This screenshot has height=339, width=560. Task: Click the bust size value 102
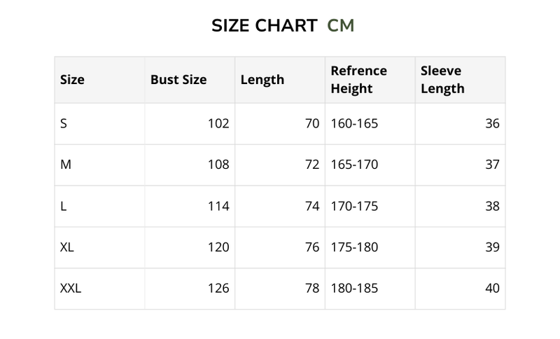[218, 124]
